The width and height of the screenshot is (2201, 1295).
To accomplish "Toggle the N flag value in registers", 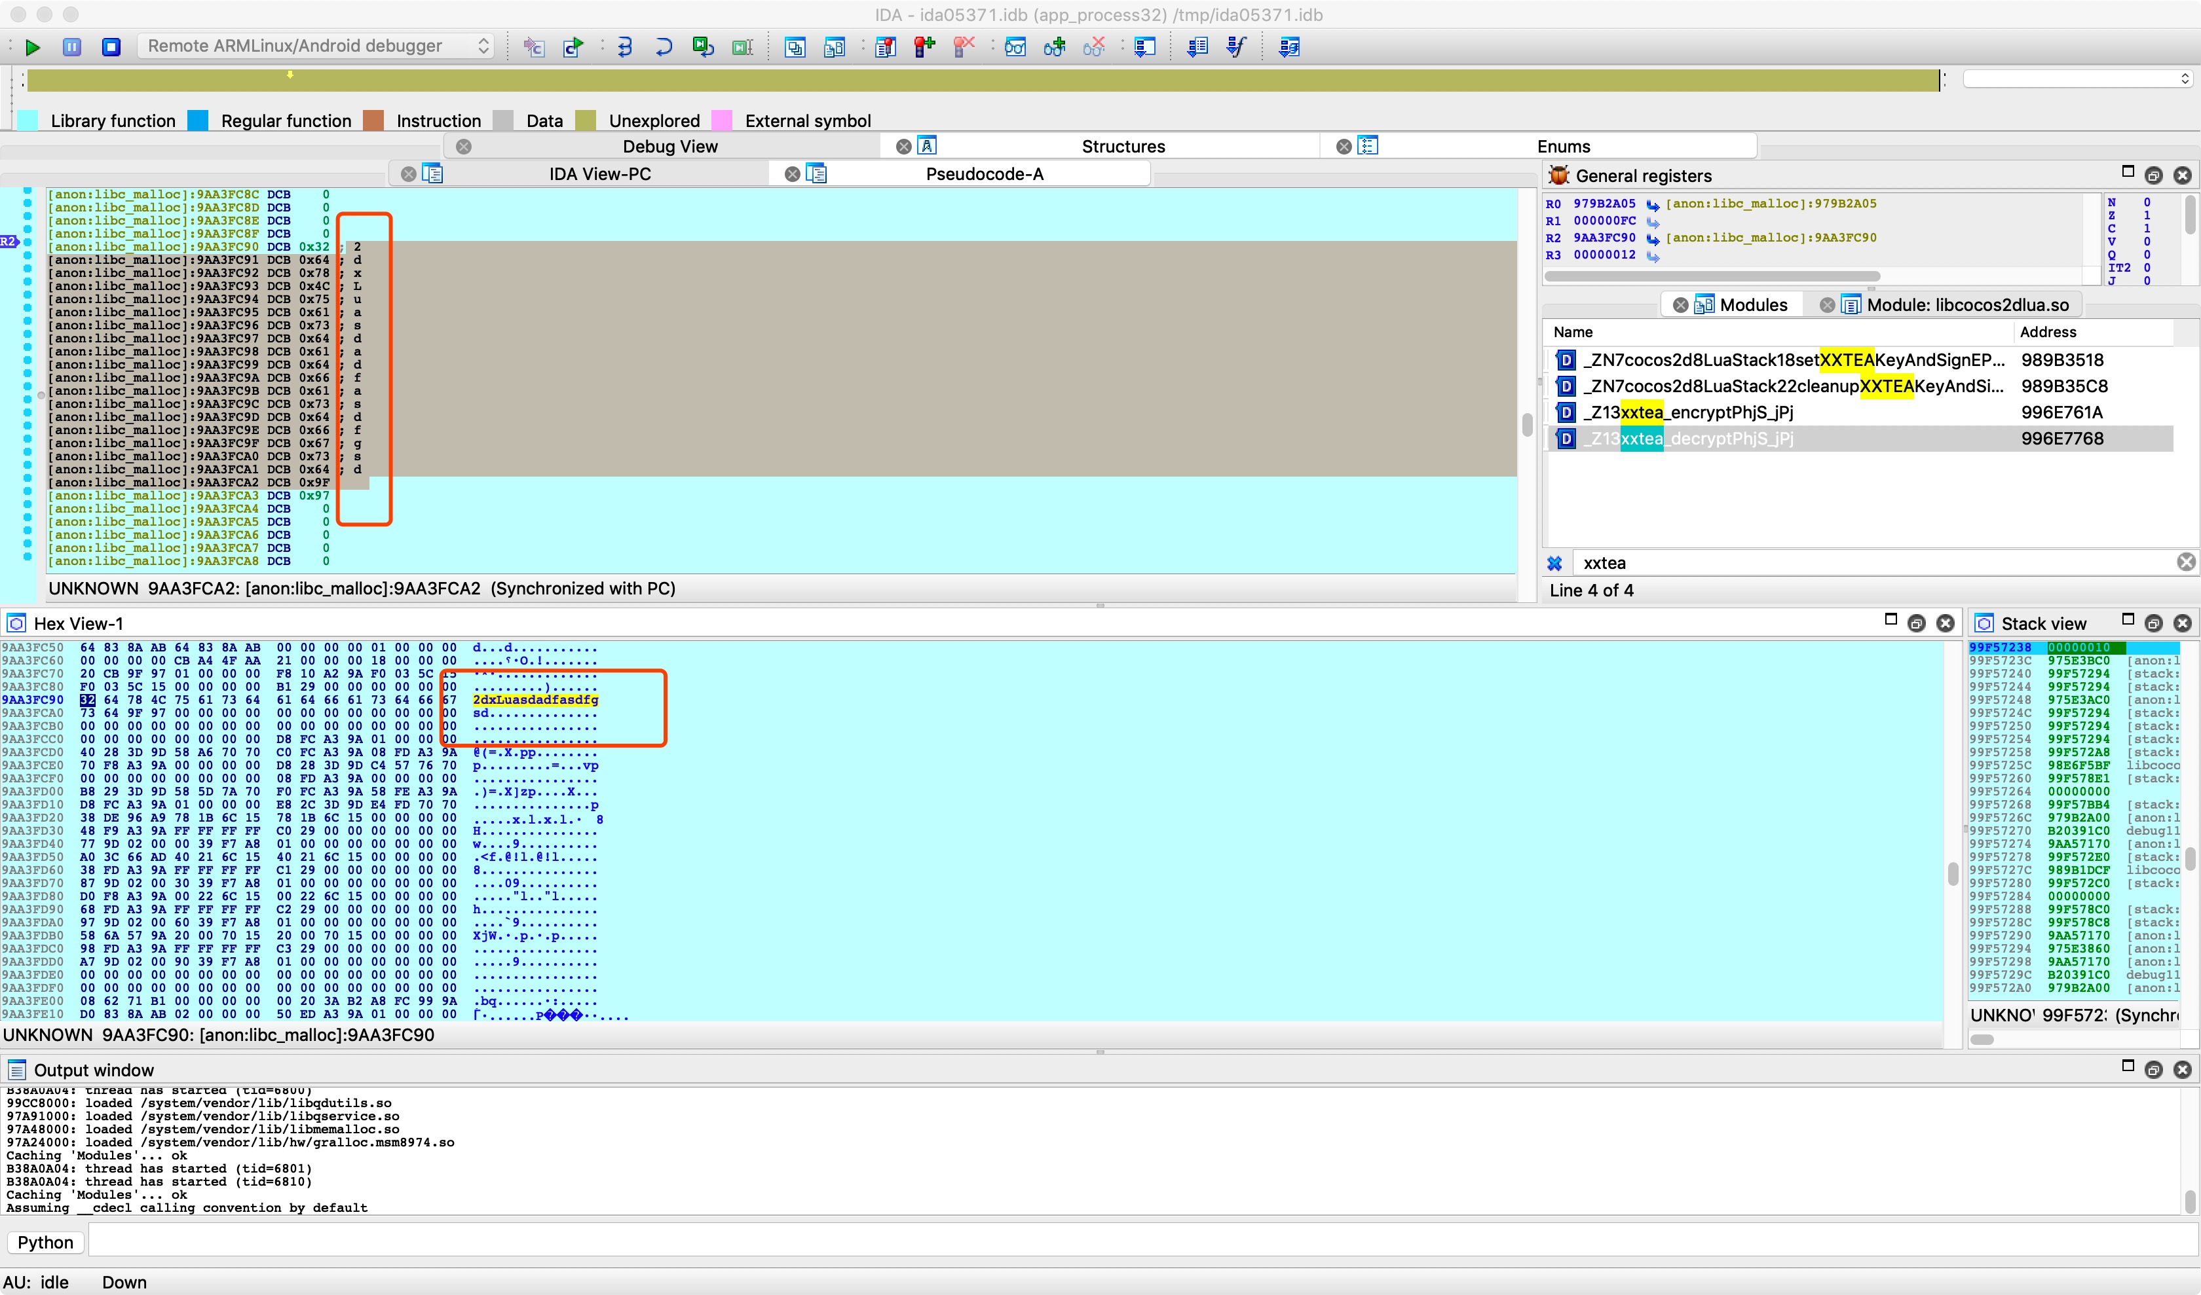I will pyautogui.click(x=2147, y=202).
